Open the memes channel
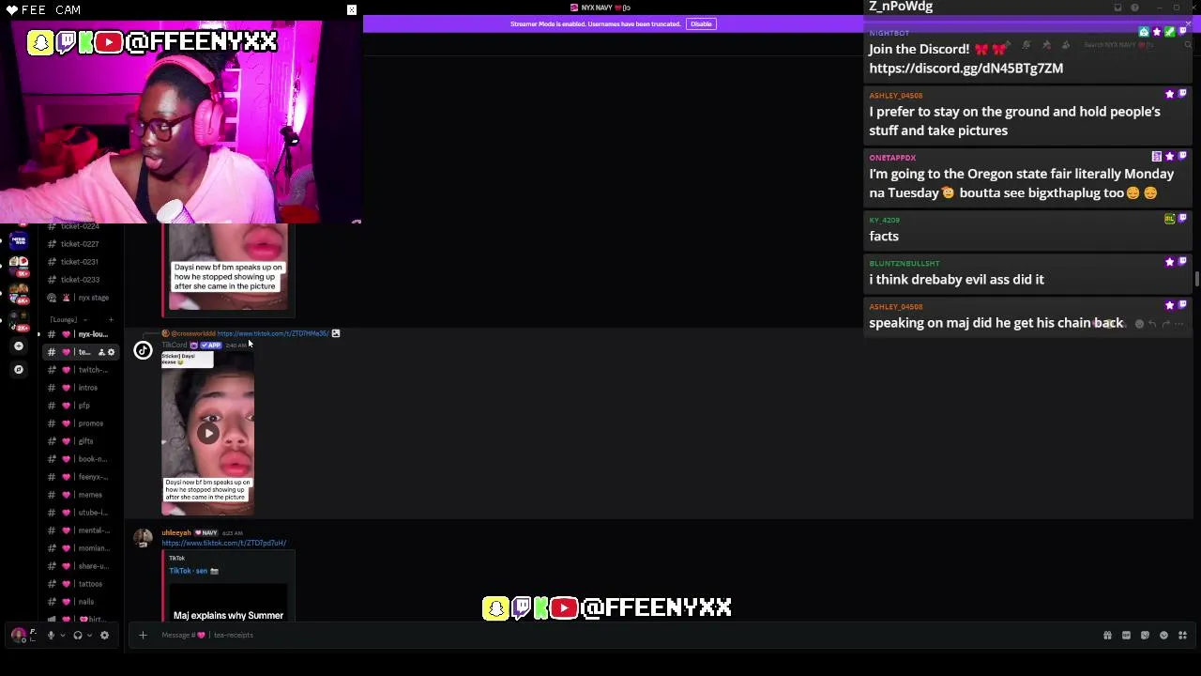 (81, 495)
